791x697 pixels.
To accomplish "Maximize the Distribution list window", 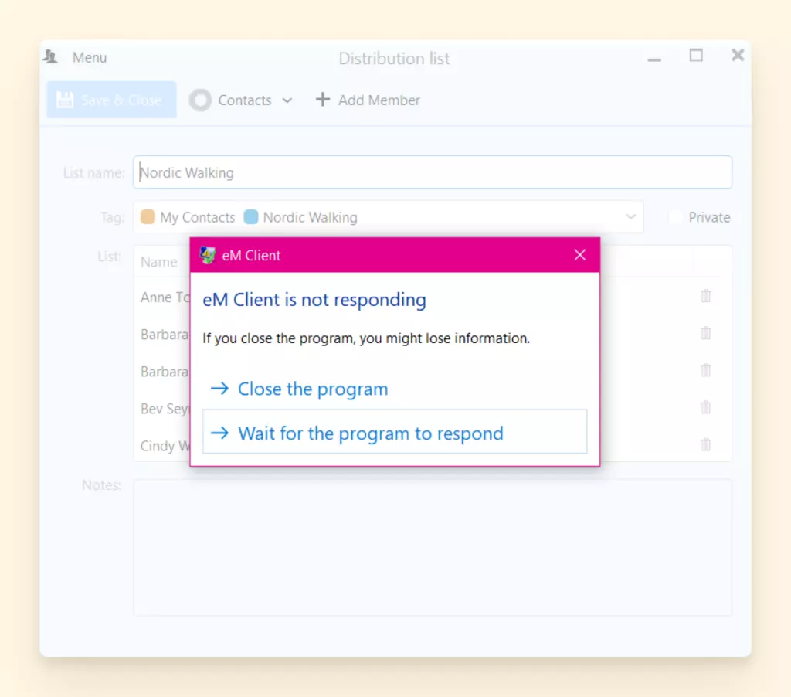I will (x=696, y=56).
